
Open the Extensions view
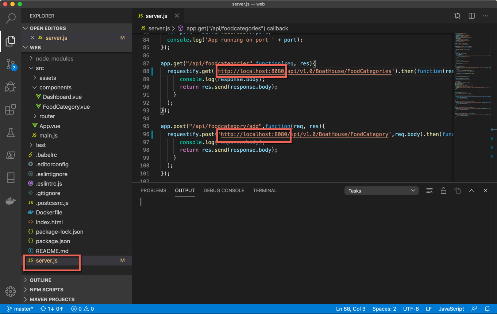[11, 109]
